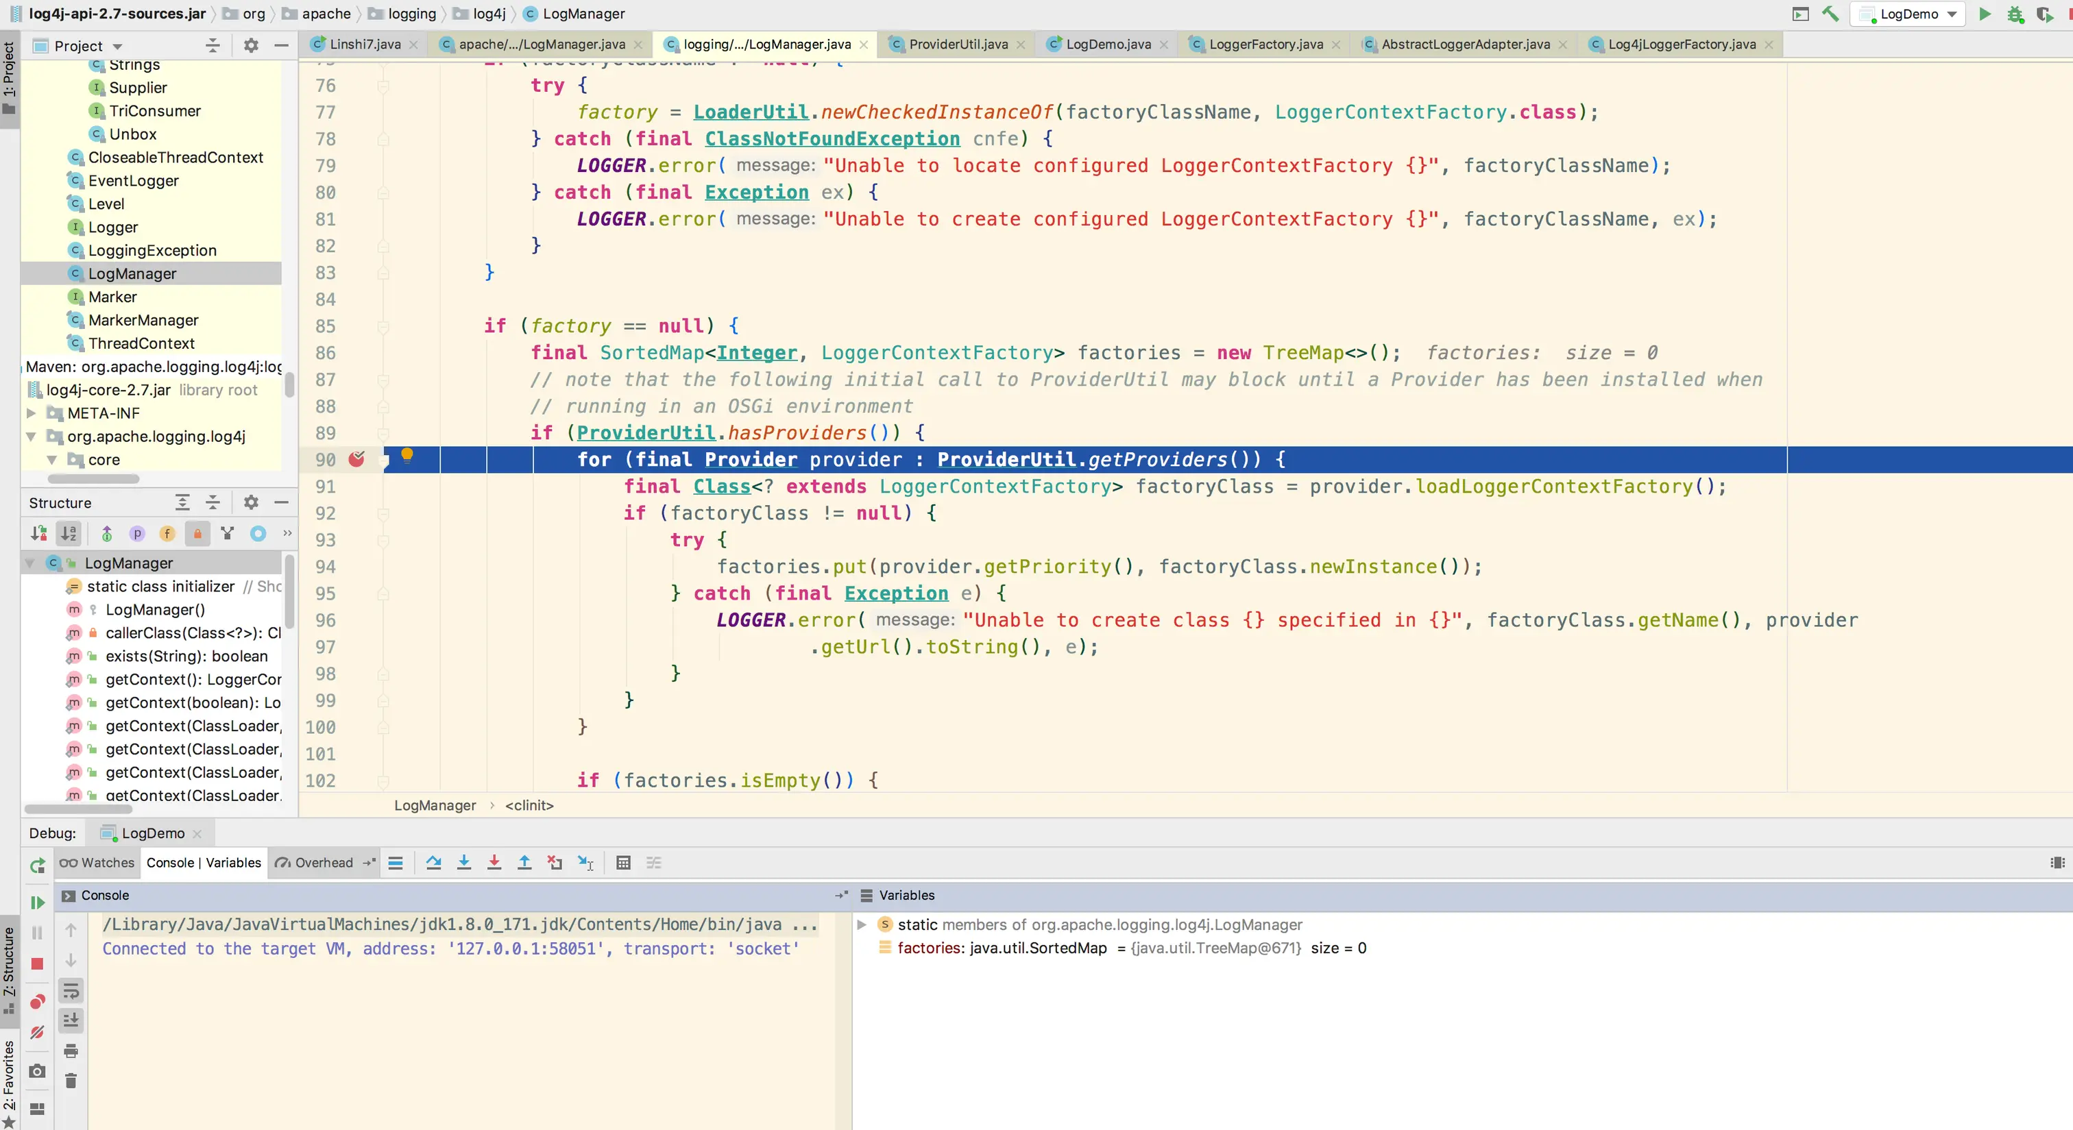Build project with hammer icon
The width and height of the screenshot is (2073, 1130).
[x=1830, y=14]
